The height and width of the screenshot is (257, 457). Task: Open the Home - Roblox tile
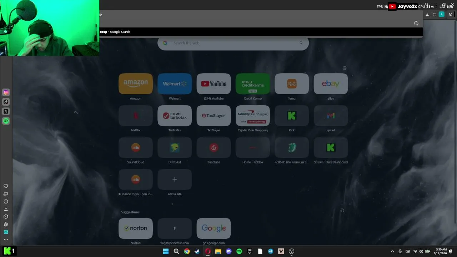coord(253,147)
